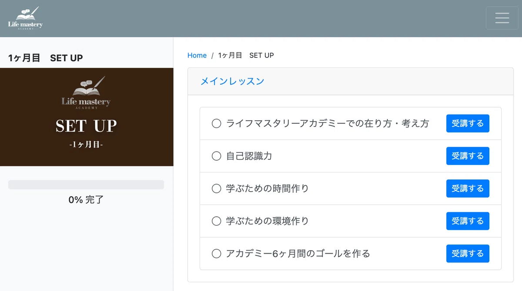Click the 0% 完了 progress label
Image resolution: width=522 pixels, height=291 pixels.
[86, 200]
